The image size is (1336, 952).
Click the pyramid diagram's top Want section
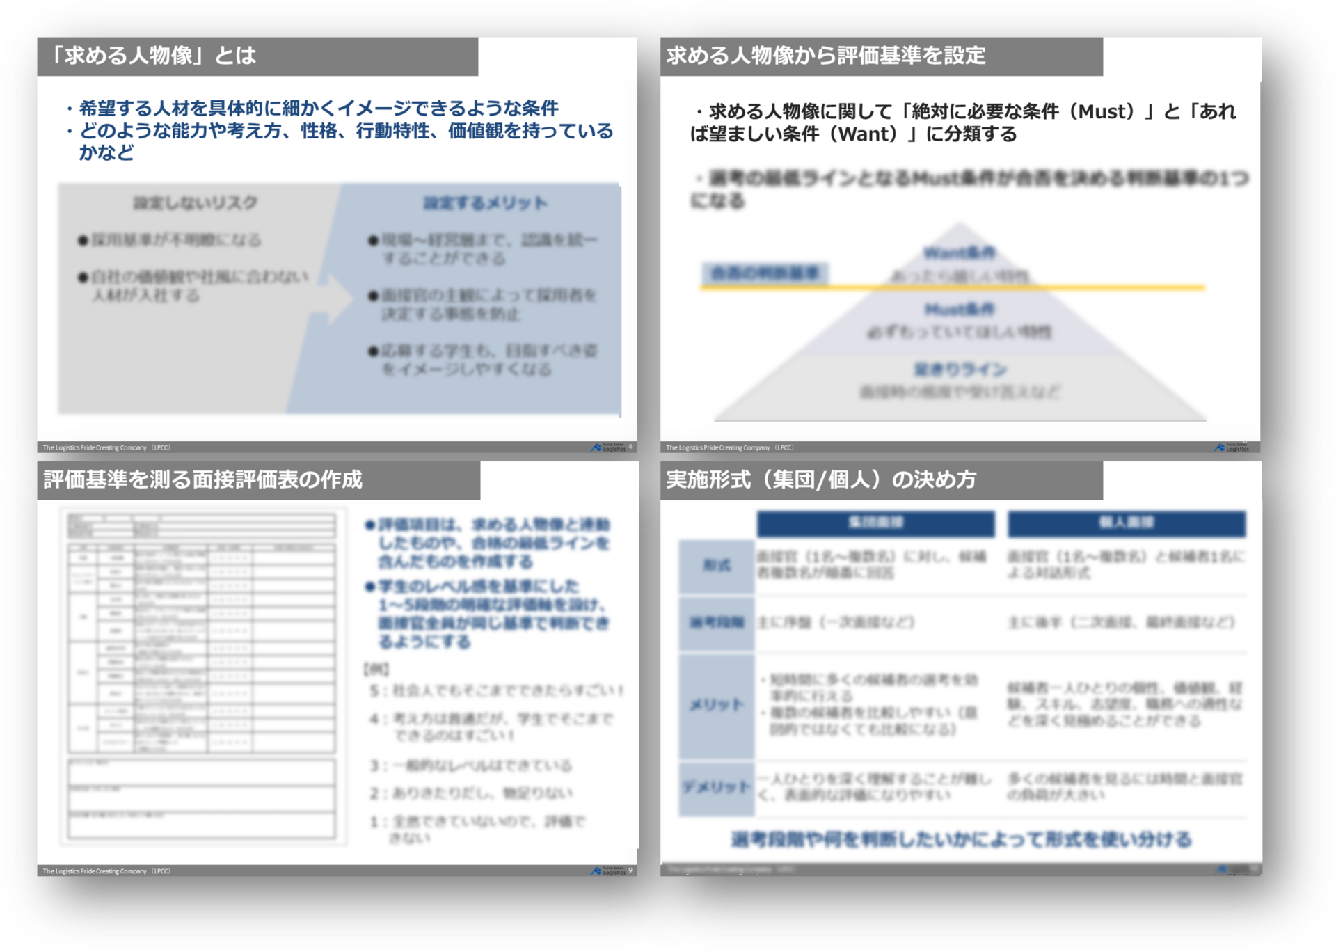[960, 252]
